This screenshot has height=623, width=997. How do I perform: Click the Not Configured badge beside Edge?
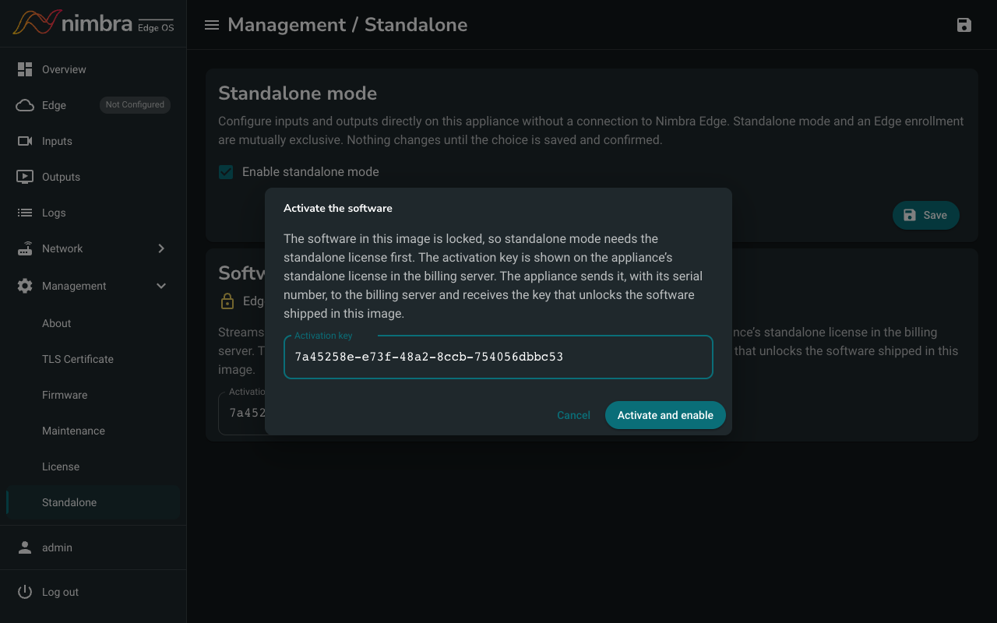(x=135, y=104)
